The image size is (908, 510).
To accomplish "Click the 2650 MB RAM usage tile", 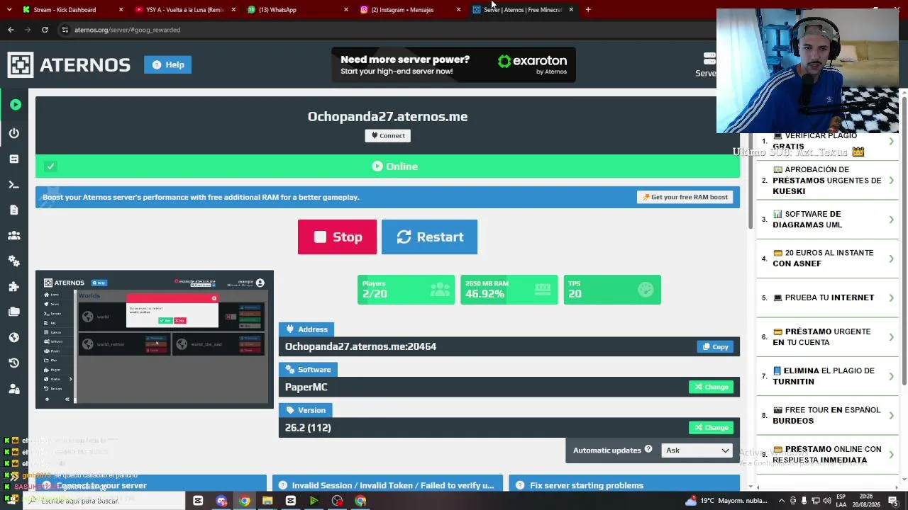I will coord(509,290).
